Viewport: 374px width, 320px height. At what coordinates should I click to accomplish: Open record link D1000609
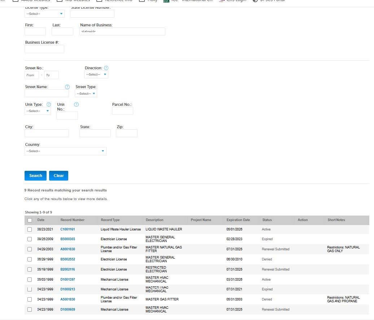point(68,310)
